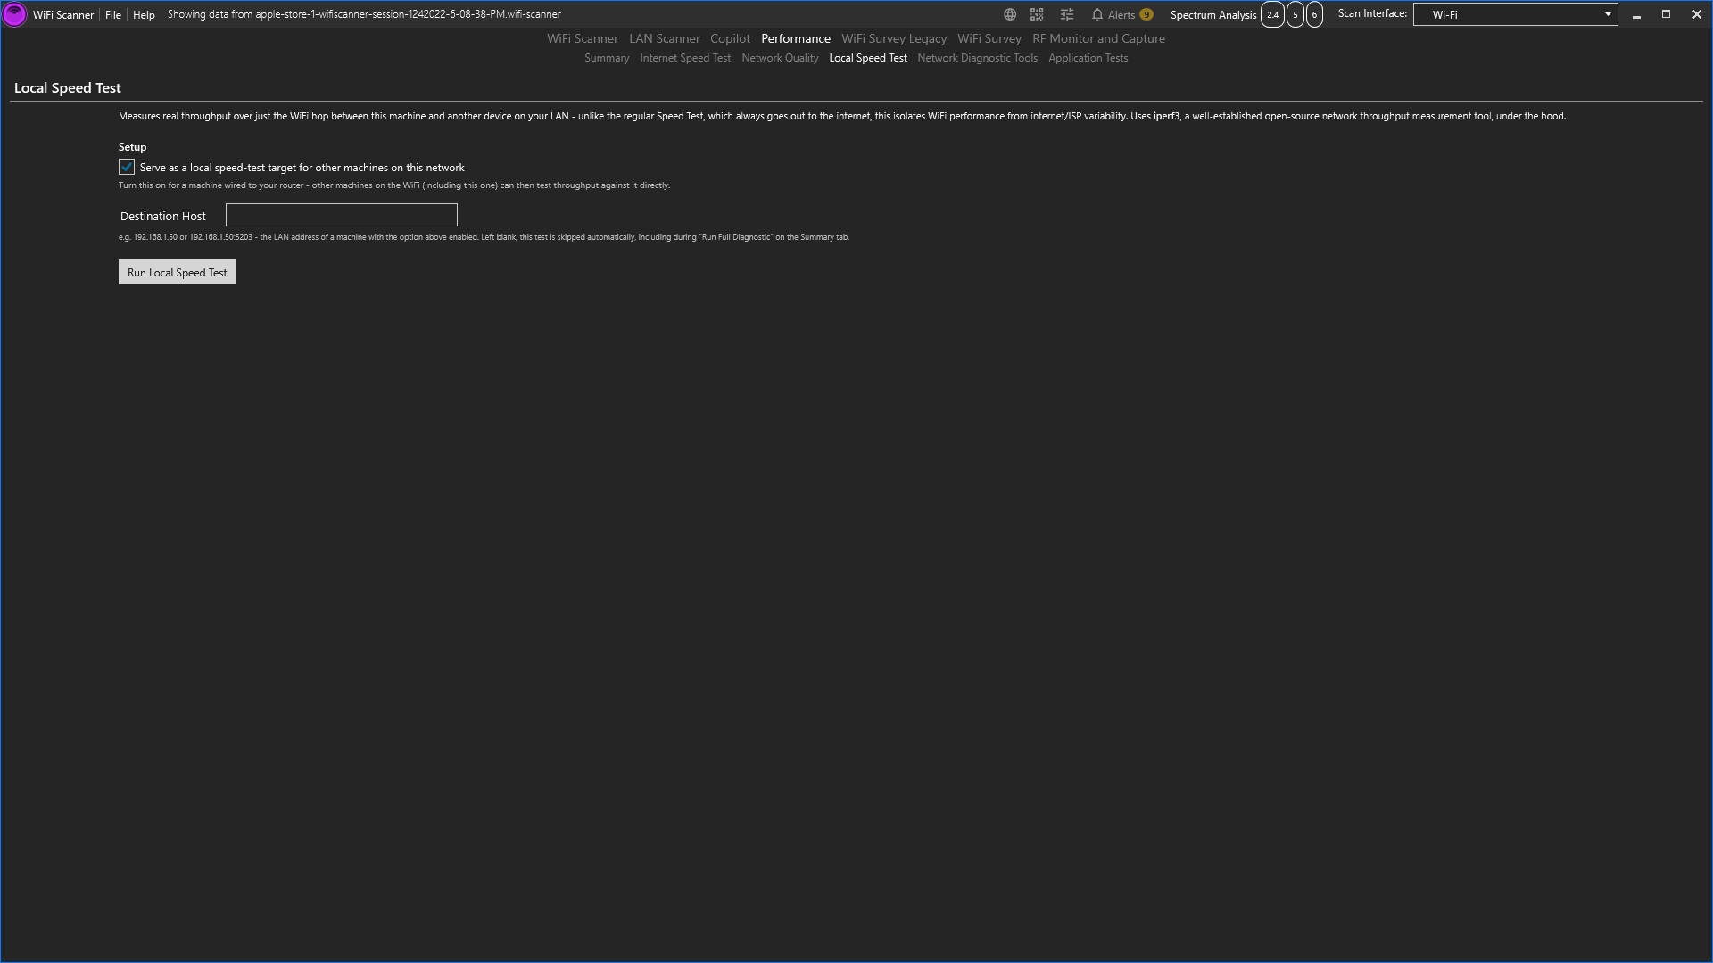This screenshot has height=963, width=1713.
Task: Open the Alerts bell notifications
Action: point(1113,14)
